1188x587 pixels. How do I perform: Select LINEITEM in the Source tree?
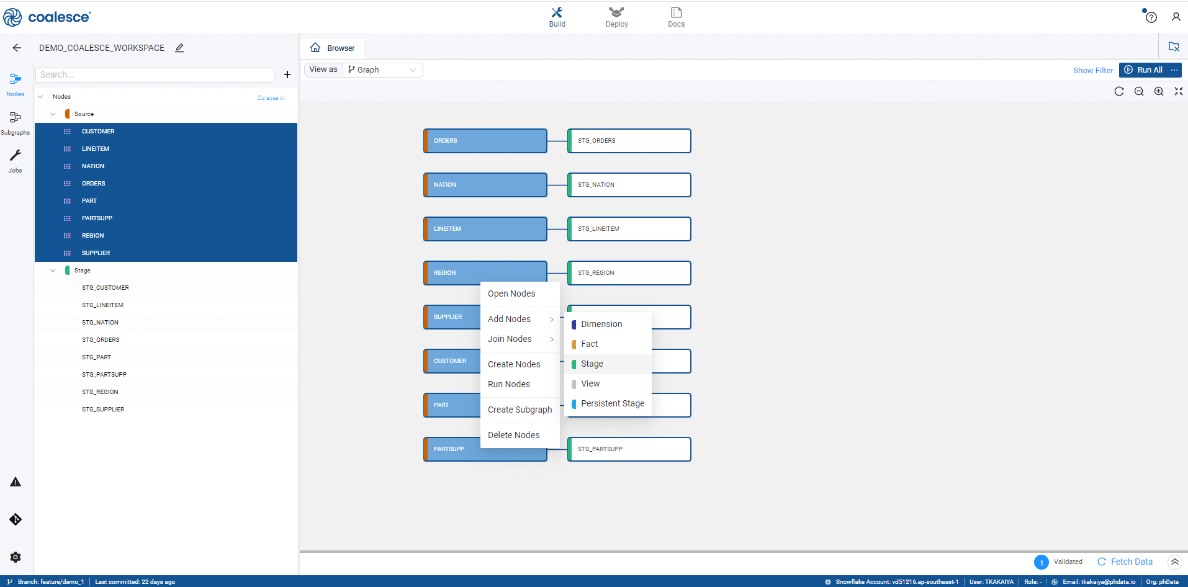[166, 149]
